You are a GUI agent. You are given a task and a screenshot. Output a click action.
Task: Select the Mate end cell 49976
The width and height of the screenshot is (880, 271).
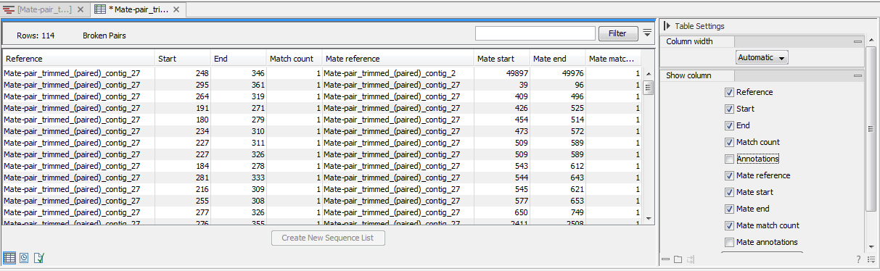click(x=557, y=73)
